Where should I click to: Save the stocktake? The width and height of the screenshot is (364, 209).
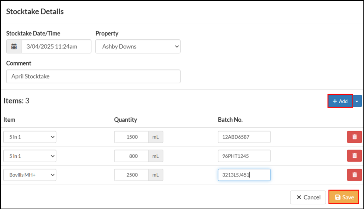point(344,197)
